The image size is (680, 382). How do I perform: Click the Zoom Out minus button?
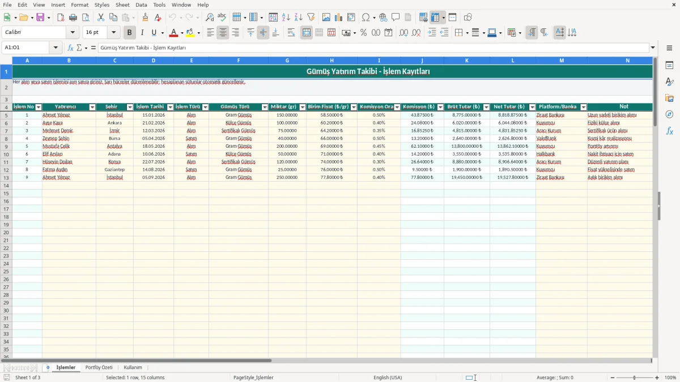(x=612, y=377)
